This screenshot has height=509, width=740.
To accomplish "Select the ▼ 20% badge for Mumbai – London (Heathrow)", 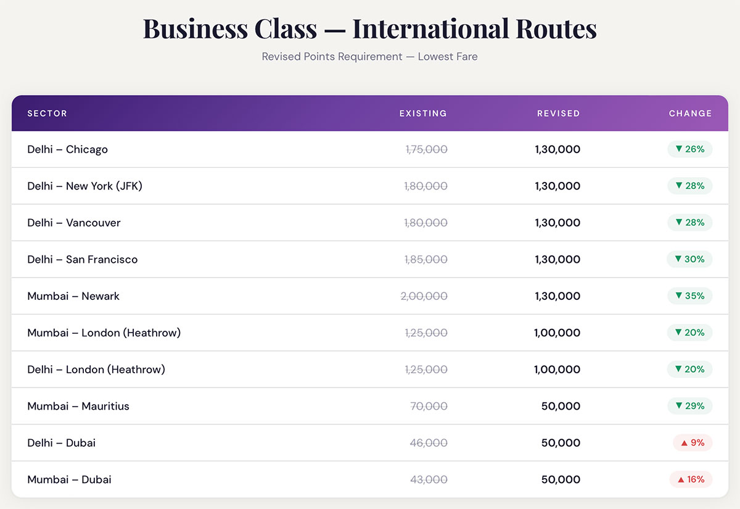I will (689, 333).
